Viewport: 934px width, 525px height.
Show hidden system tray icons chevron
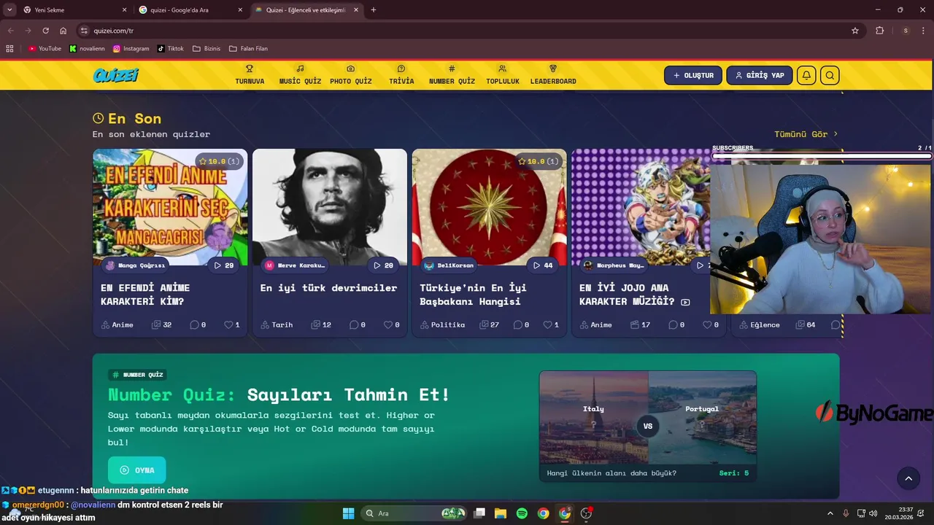pyautogui.click(x=830, y=513)
